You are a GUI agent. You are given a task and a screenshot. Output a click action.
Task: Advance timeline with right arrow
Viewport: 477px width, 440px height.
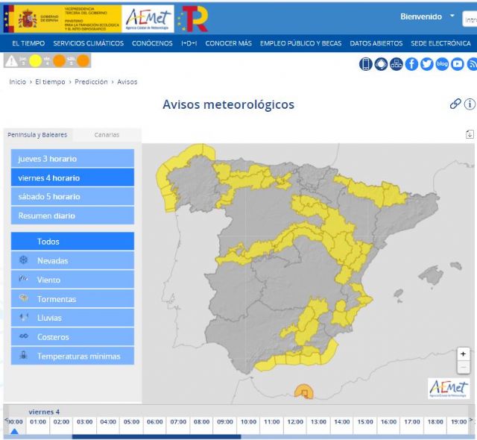tap(472, 420)
